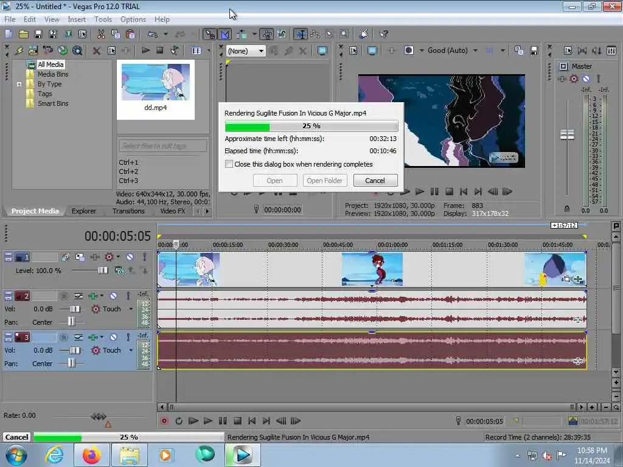Click Cancel in the rendering dialog

(375, 180)
